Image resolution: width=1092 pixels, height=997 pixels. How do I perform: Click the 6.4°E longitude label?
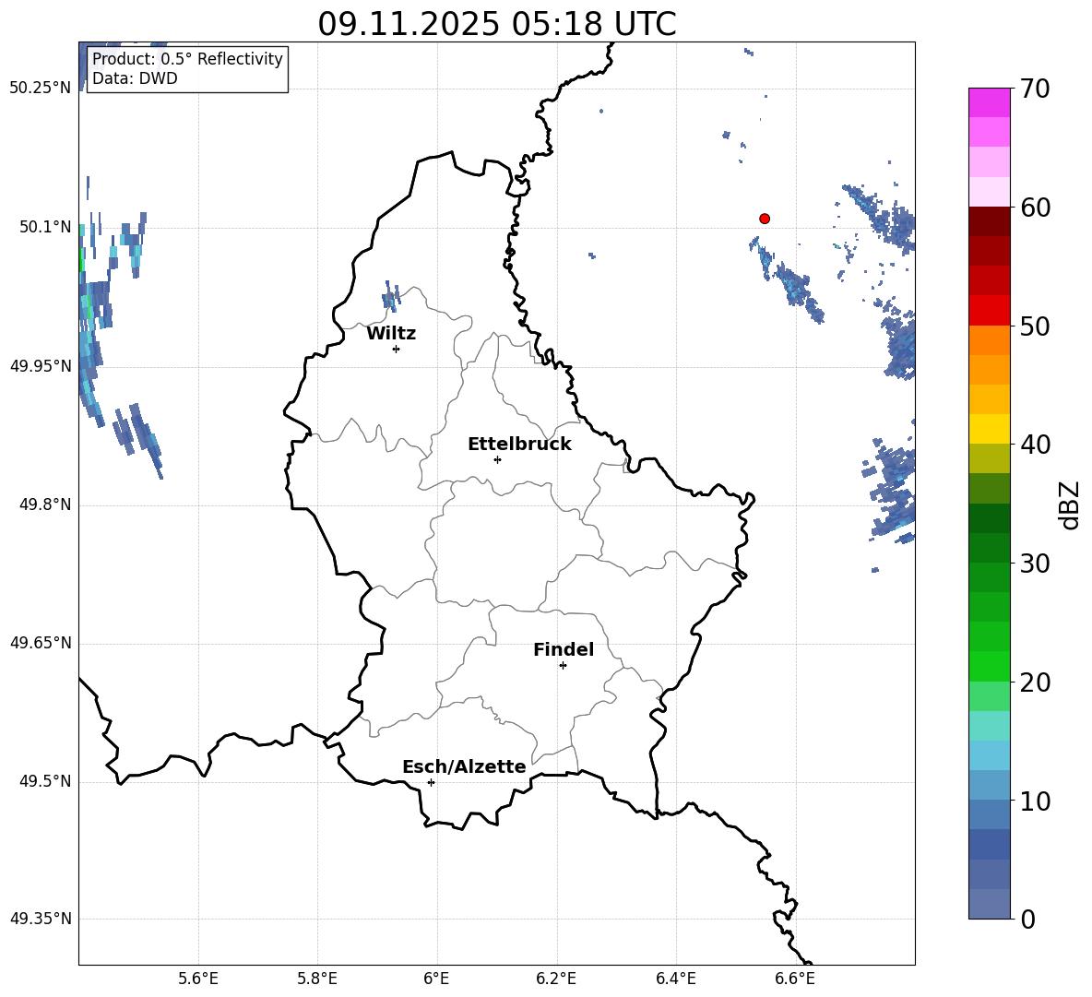coord(675,979)
